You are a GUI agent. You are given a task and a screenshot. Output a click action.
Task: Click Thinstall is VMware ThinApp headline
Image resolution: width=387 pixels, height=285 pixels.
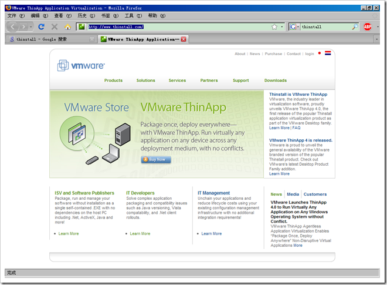pyautogui.click(x=298, y=94)
